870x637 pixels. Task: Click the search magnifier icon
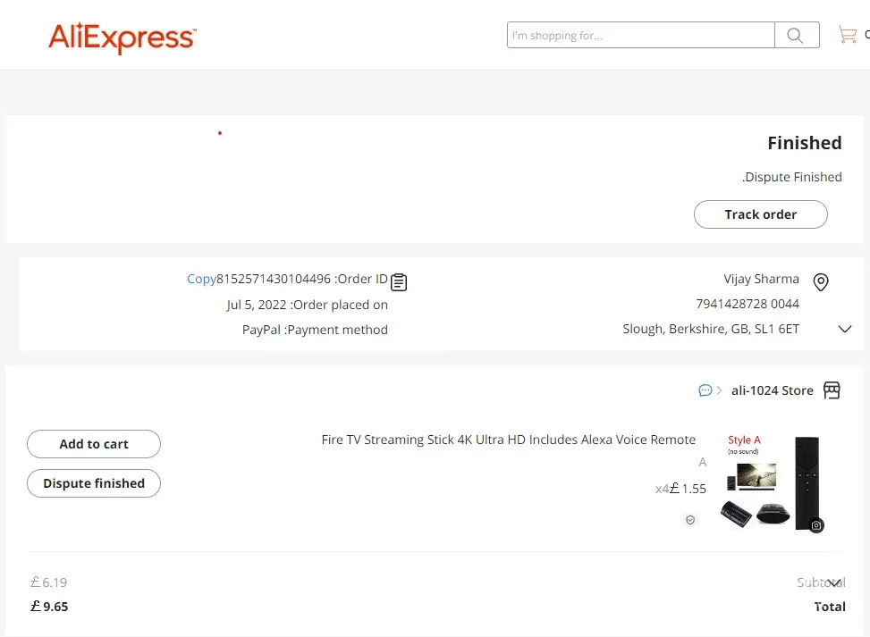click(796, 36)
